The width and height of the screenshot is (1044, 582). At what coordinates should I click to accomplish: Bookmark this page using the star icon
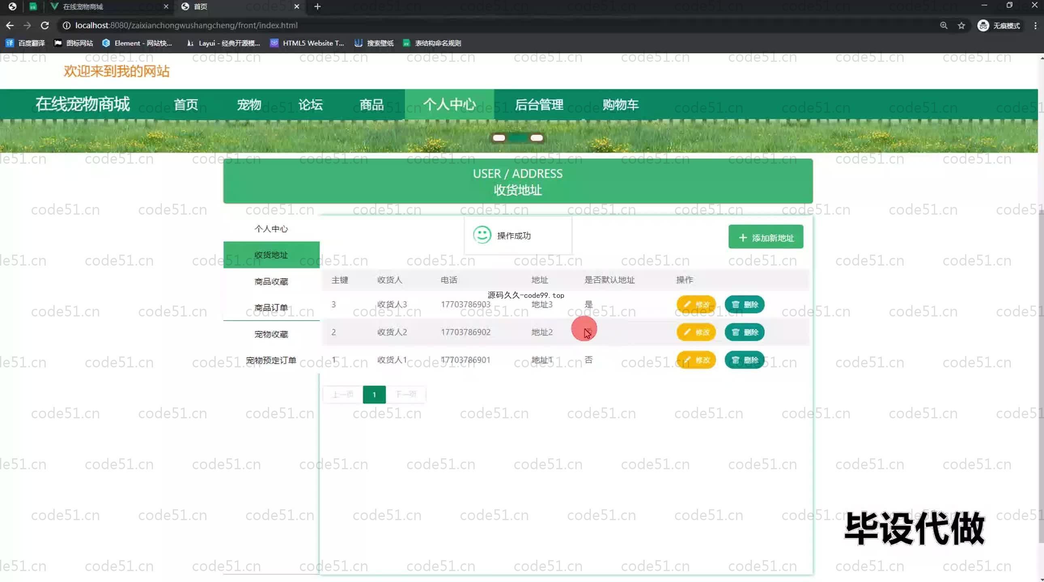tap(961, 25)
